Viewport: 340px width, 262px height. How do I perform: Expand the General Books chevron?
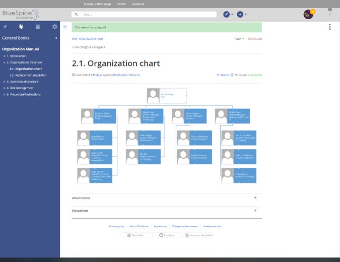[x=56, y=38]
